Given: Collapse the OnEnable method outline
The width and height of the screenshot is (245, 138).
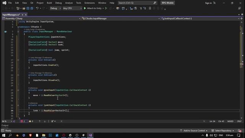Looking at the screenshot, I should pyautogui.click(x=18, y=60).
